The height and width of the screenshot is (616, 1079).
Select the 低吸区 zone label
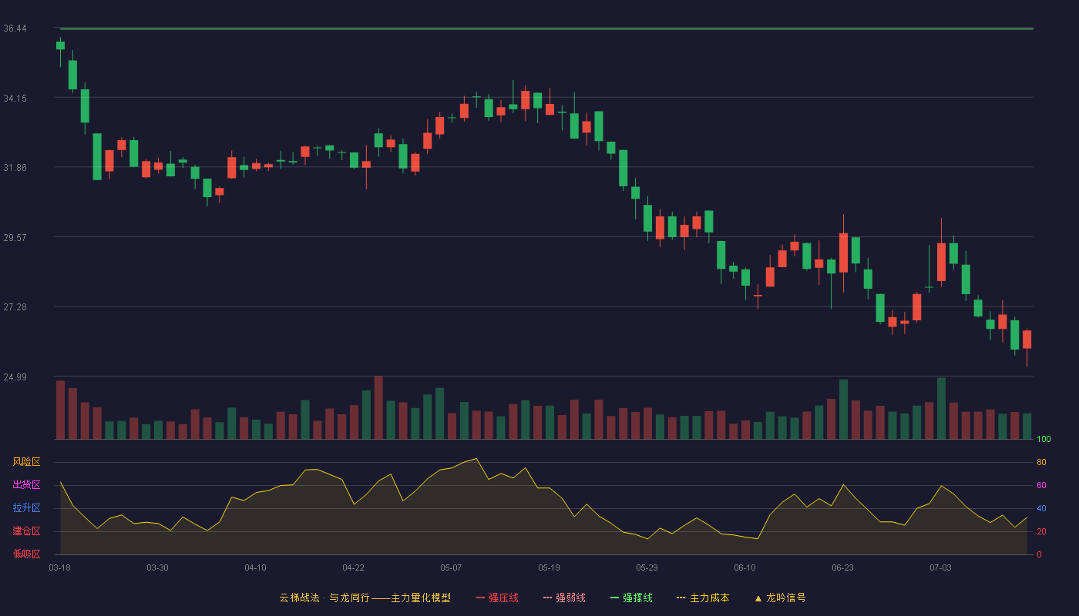coord(26,554)
